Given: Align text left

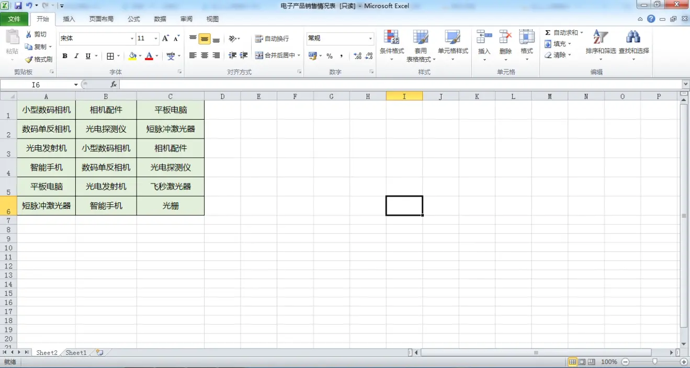Looking at the screenshot, I should click(x=193, y=55).
